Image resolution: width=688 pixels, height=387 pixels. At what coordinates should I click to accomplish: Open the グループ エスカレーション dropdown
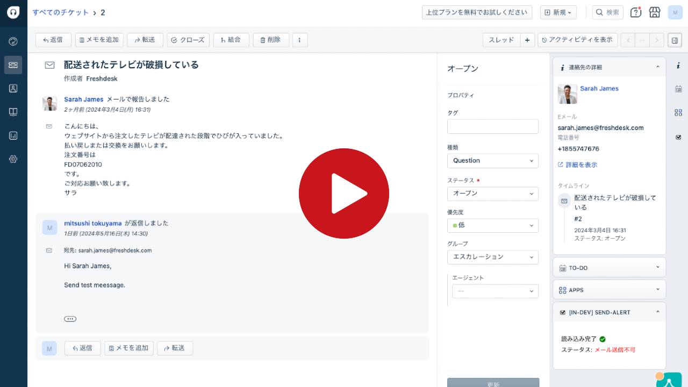(492, 257)
